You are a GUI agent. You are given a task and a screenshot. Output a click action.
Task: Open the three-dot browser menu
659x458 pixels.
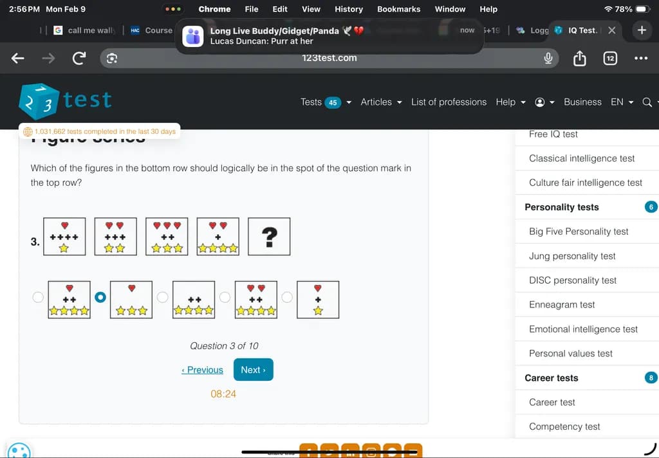[x=641, y=58]
